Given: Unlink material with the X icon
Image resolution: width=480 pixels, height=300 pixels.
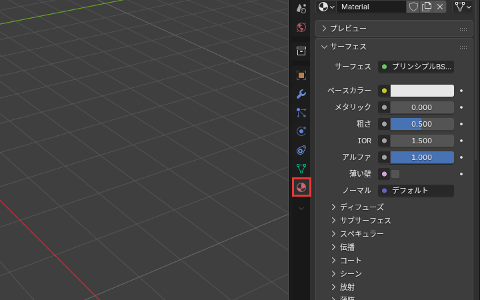Looking at the screenshot, I should pyautogui.click(x=440, y=7).
